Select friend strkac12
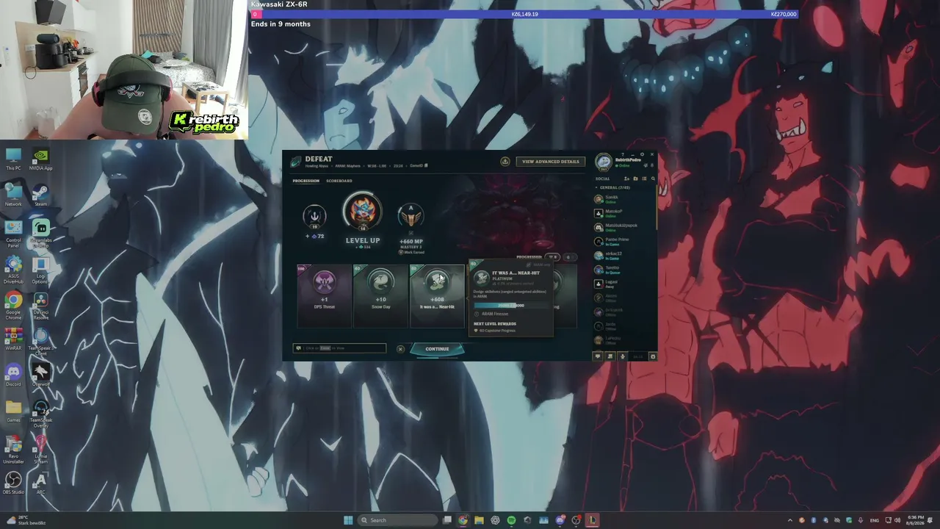Image resolution: width=940 pixels, height=529 pixels. [x=624, y=256]
